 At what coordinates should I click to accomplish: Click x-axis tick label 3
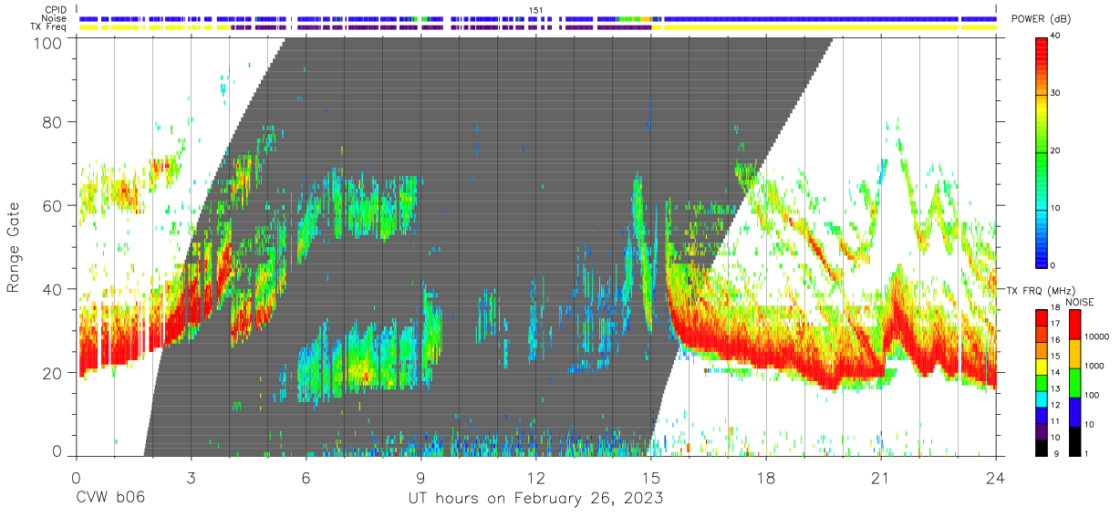(x=191, y=478)
